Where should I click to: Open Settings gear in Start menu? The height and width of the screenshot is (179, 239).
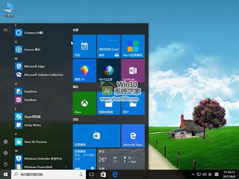pyautogui.click(x=6, y=153)
